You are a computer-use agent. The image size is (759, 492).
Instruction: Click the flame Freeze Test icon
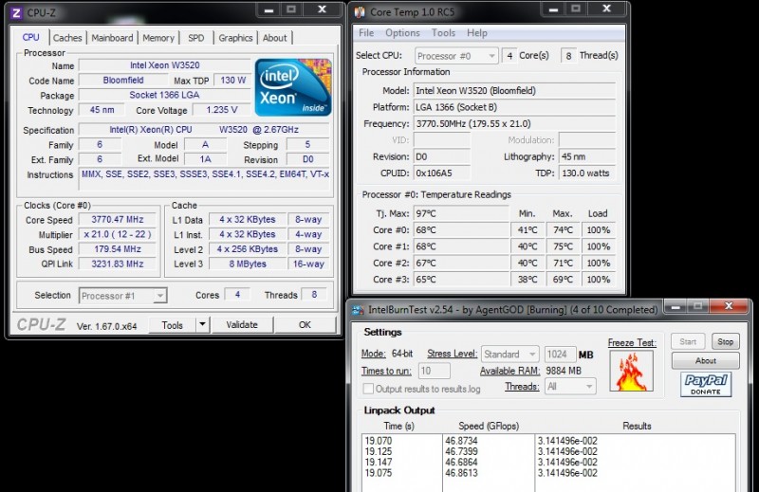coord(625,372)
